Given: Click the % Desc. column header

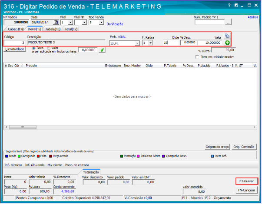Looking at the screenshot, I should [189, 66].
